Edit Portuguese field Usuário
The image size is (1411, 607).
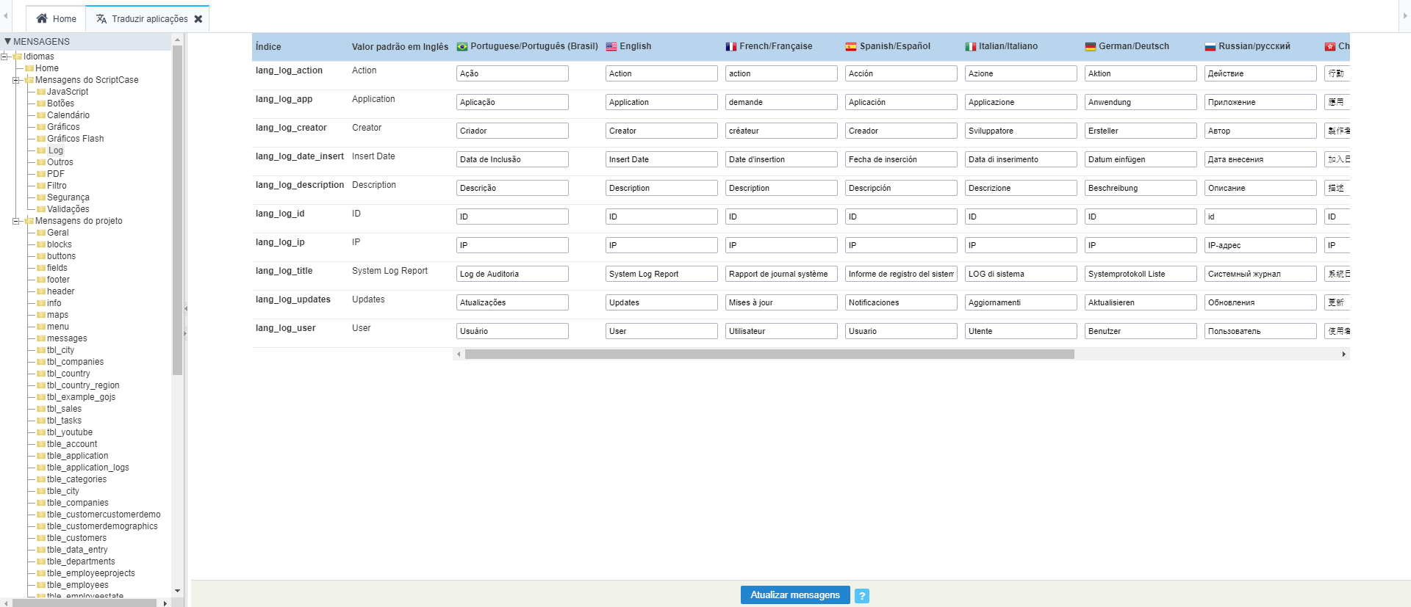coord(512,331)
